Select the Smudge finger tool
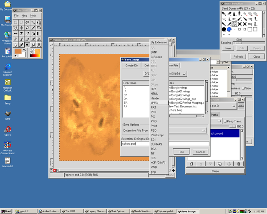The width and height of the screenshot is (267, 214). click(x=33, y=45)
